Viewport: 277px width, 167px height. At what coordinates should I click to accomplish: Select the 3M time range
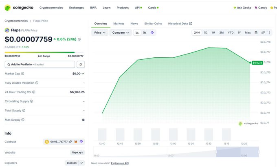tap(221, 33)
